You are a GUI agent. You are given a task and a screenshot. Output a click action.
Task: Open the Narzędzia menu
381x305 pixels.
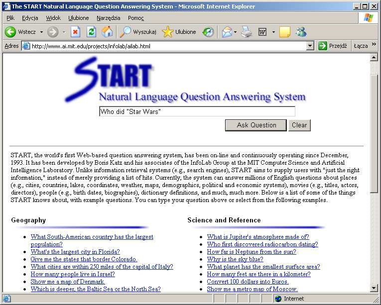(x=109, y=18)
